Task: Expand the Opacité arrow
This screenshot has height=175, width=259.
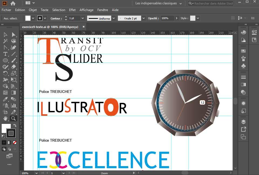Action: pyautogui.click(x=176, y=18)
